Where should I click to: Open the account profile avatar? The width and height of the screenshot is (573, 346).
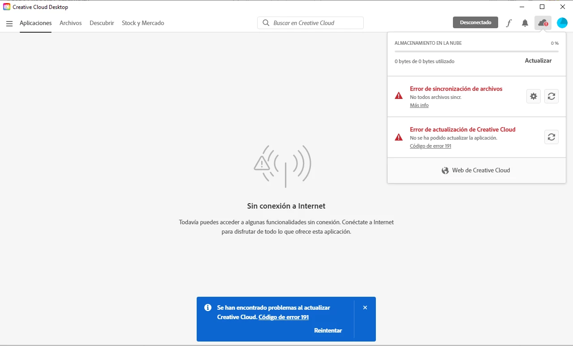(x=562, y=23)
